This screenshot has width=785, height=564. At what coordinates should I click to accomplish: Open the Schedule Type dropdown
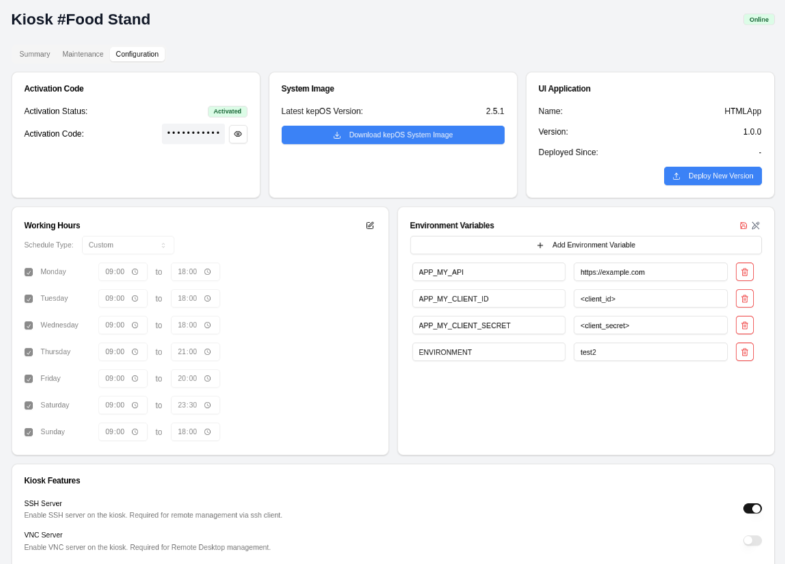[x=128, y=245]
